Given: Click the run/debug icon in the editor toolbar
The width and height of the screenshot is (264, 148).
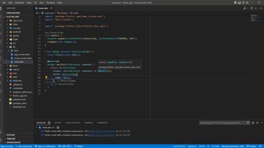Looking at the screenshot, I should point(245,8).
